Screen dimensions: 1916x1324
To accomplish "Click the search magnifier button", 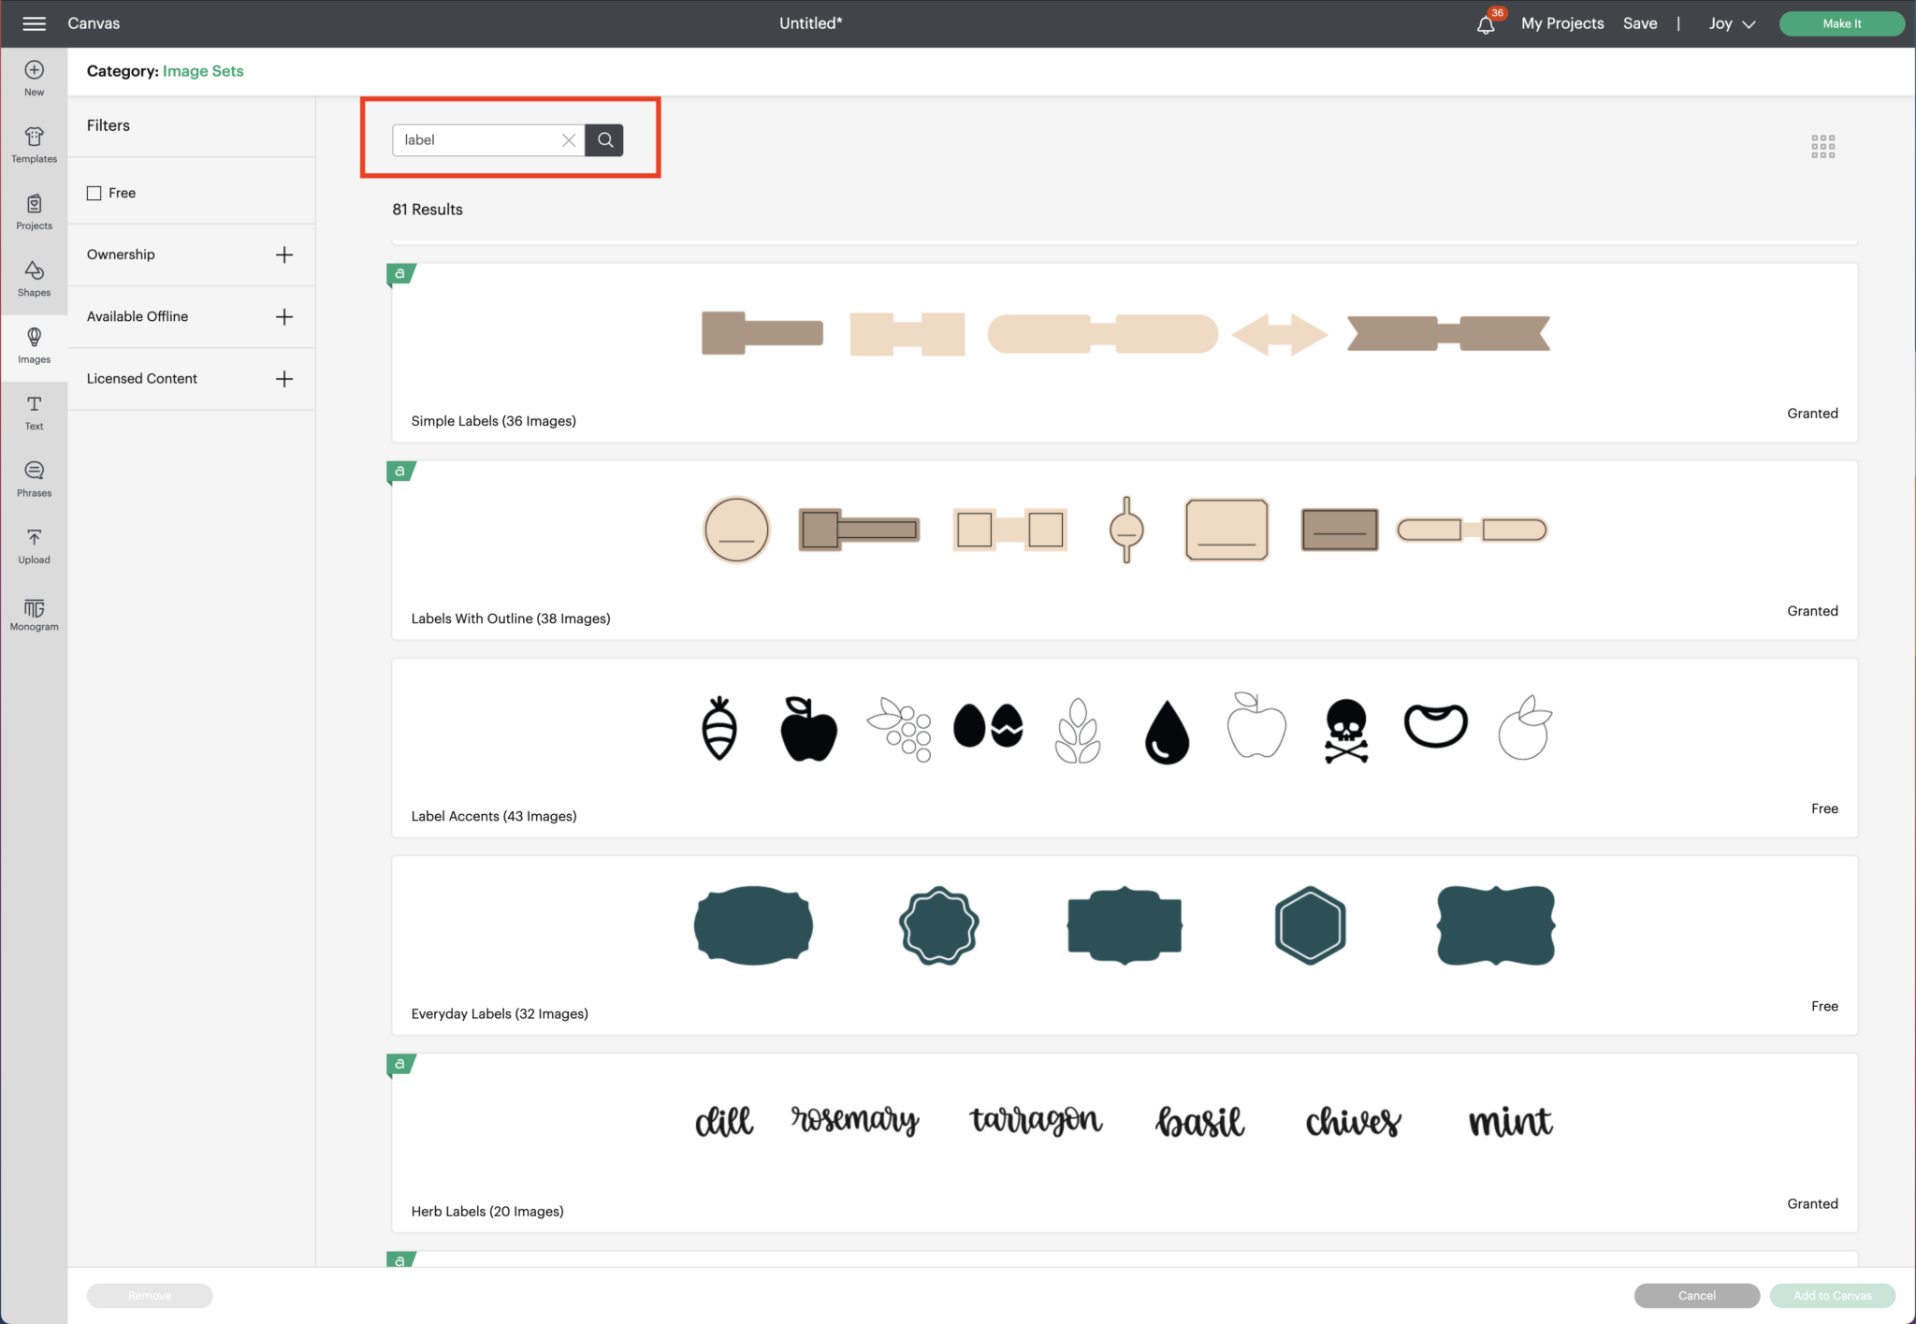I will (x=604, y=140).
